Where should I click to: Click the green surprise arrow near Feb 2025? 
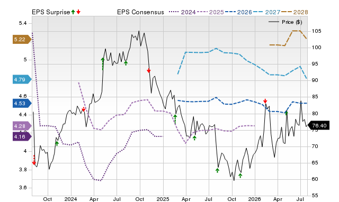pyautogui.click(x=175, y=119)
